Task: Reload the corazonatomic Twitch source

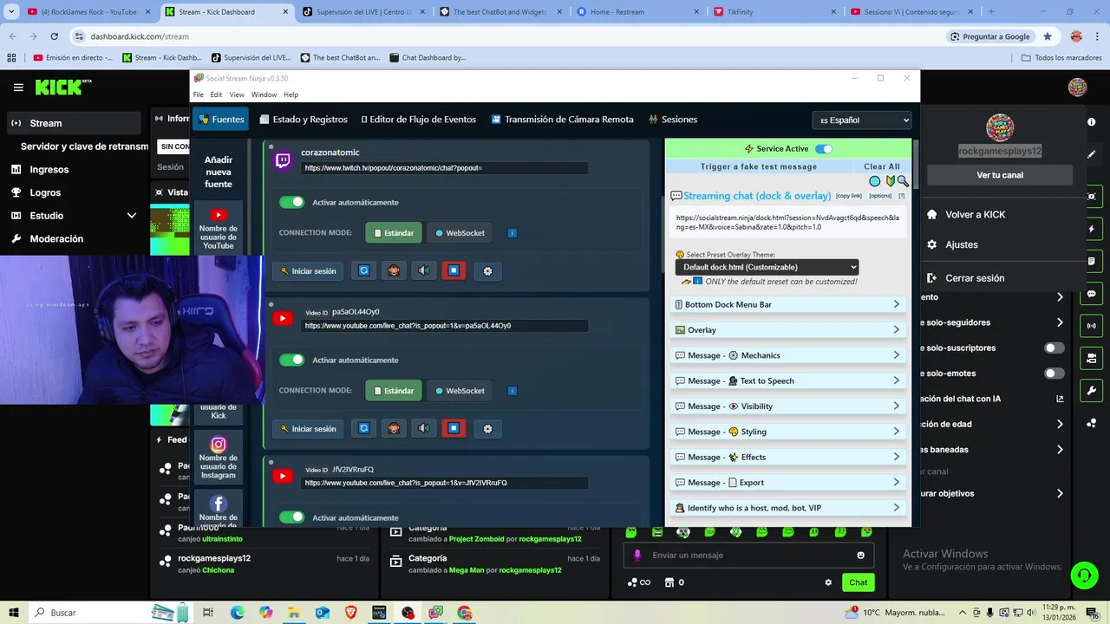Action: pos(363,271)
